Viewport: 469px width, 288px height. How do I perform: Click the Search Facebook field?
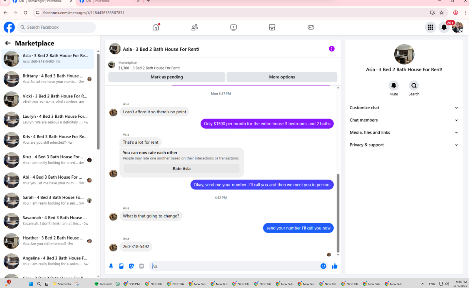coord(57,27)
